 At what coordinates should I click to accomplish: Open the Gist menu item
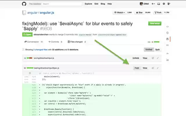(96, 4)
